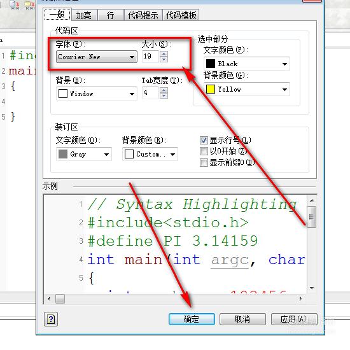Click the int main preview line
The width and height of the screenshot is (350, 350).
pos(197,260)
